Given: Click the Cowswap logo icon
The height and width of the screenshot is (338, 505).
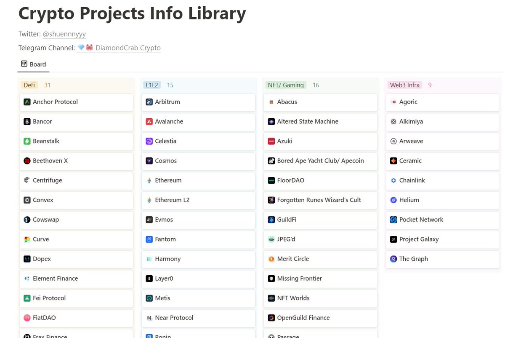Looking at the screenshot, I should [27, 220].
